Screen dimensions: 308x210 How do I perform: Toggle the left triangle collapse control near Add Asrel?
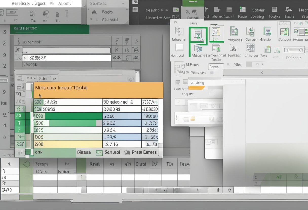[x=91, y=19]
